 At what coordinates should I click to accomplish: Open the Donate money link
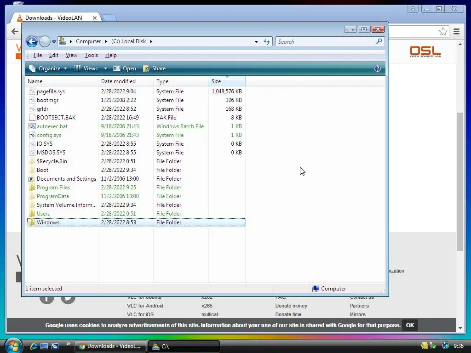pos(291,306)
